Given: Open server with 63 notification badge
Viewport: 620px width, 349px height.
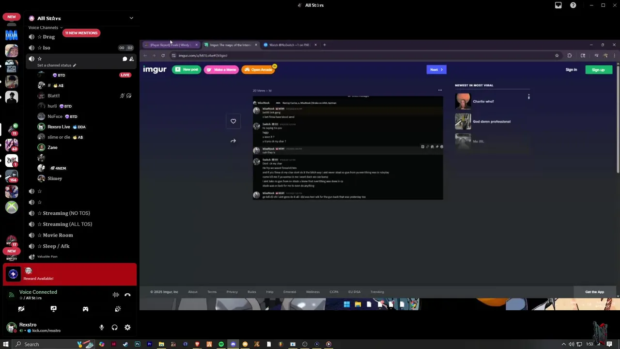Looking at the screenshot, I should coord(12,145).
